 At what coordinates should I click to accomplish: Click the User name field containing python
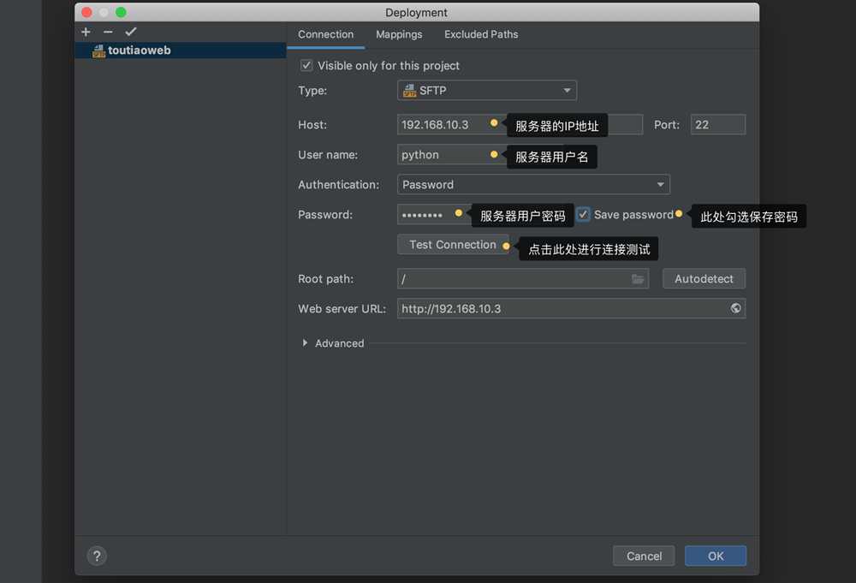[x=480, y=154]
